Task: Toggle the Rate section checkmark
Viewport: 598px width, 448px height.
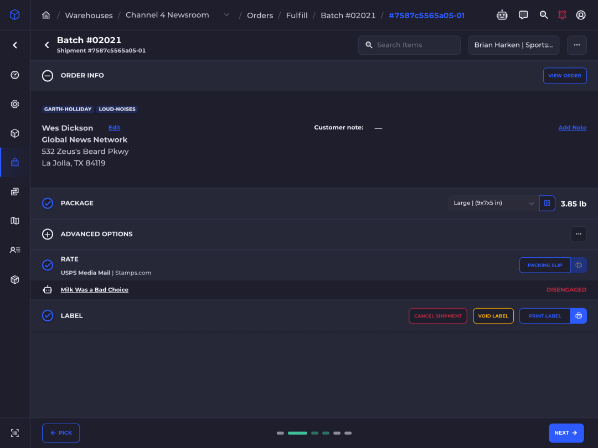Action: [x=48, y=265]
